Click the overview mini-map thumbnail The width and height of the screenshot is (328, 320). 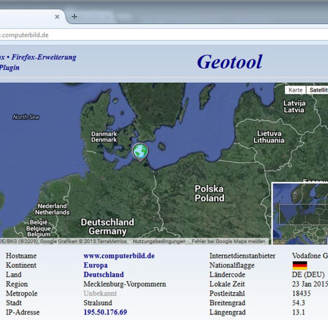point(300,213)
